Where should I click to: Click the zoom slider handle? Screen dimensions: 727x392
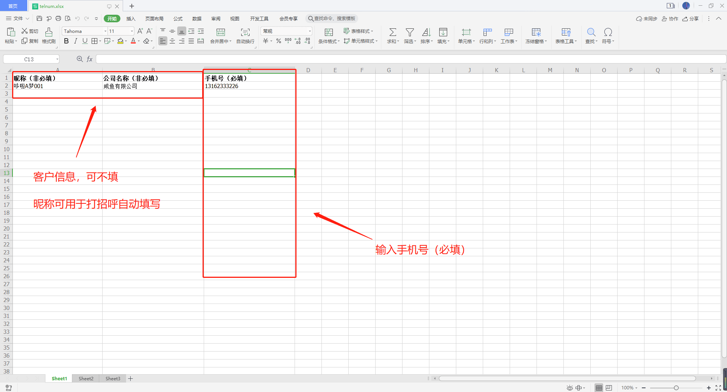point(676,388)
